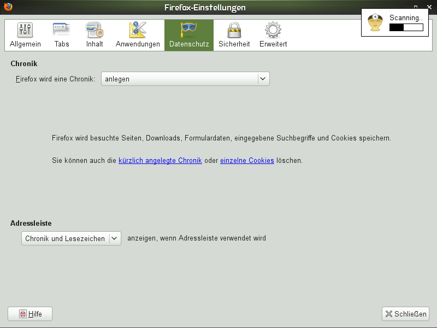Click 'anzeigen, wenn Adressleiste verwendet wird' text
437x328 pixels.
[x=197, y=238]
